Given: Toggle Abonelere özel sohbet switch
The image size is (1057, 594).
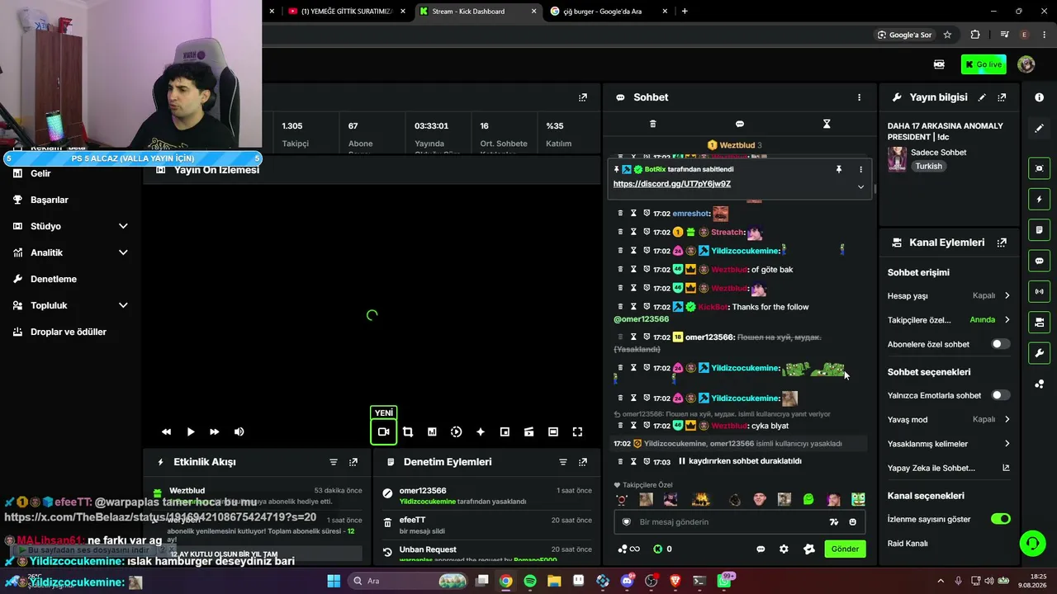Looking at the screenshot, I should coord(1000,344).
